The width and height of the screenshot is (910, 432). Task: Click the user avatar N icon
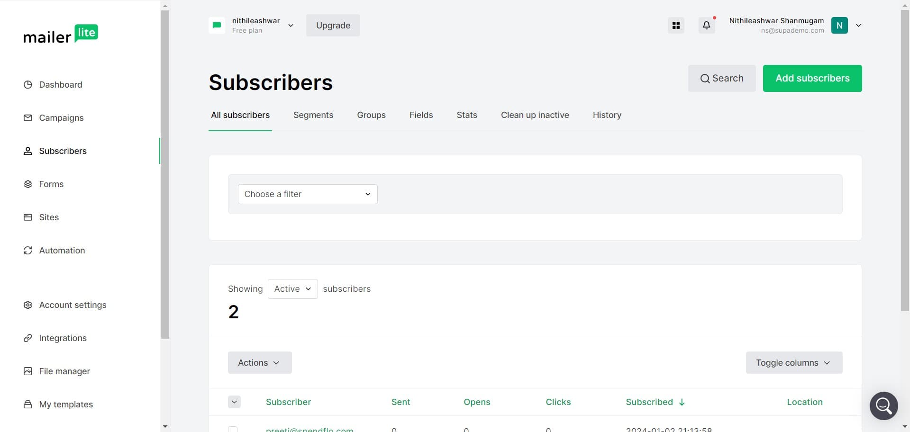pyautogui.click(x=839, y=26)
